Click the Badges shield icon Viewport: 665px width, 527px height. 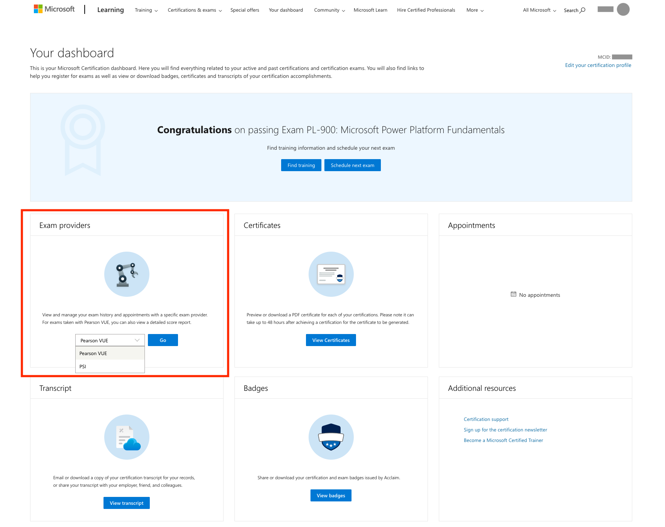click(x=331, y=437)
